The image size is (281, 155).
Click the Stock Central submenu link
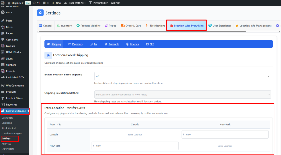point(9,128)
